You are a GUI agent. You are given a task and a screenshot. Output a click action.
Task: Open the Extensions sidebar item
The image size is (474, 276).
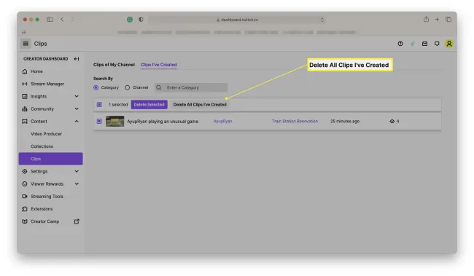click(42, 209)
